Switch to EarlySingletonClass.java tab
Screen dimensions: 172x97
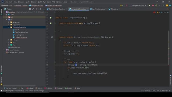tap(57, 9)
